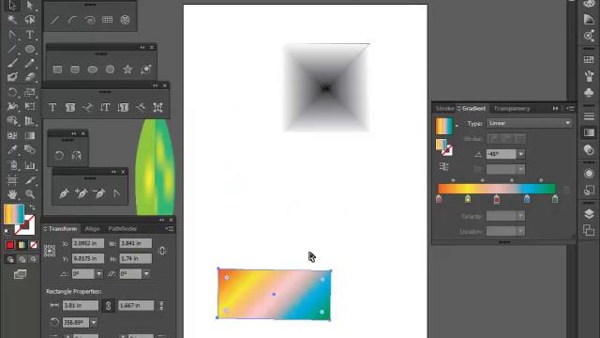Open Layers panel icon in right dock

589,213
